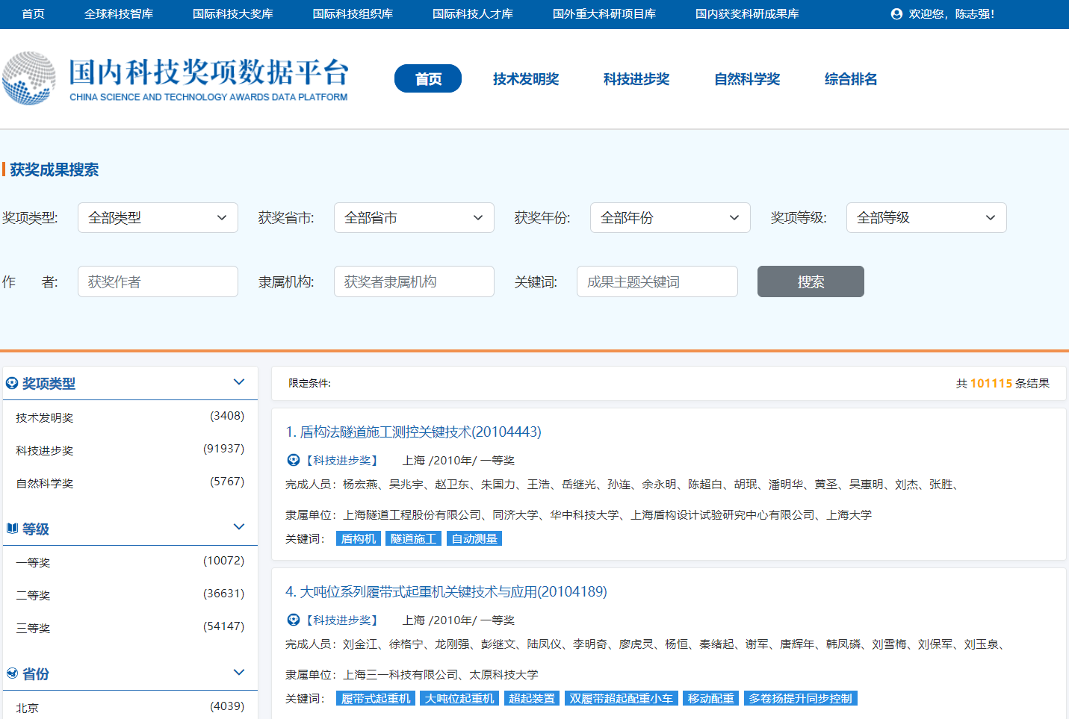This screenshot has width=1069, height=719.
Task: Select the 履带式起重机 keyword tag
Action: [376, 699]
